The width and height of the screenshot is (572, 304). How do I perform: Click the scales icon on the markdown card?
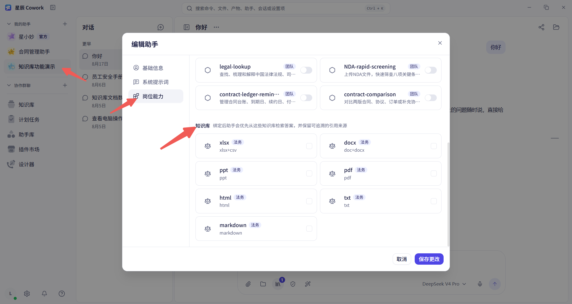(x=208, y=229)
